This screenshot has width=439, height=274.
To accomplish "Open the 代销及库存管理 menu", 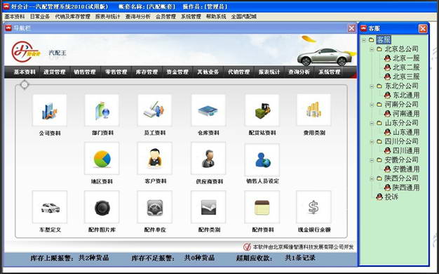I will click(72, 17).
